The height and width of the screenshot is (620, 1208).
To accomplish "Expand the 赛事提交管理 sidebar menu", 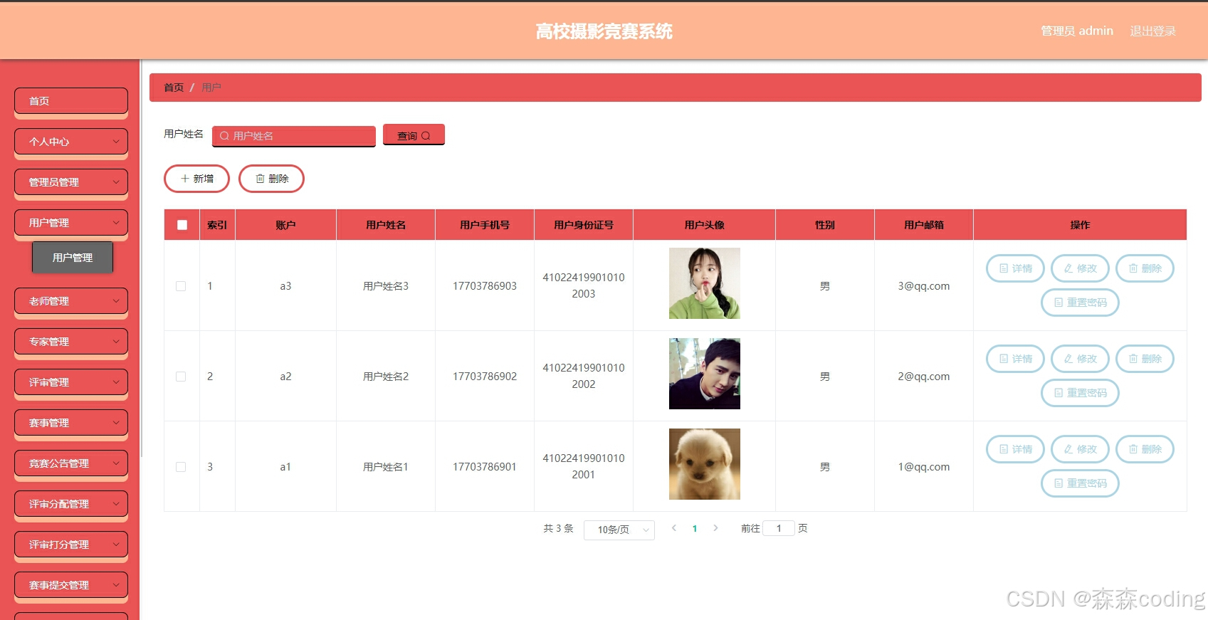I will 71,585.
